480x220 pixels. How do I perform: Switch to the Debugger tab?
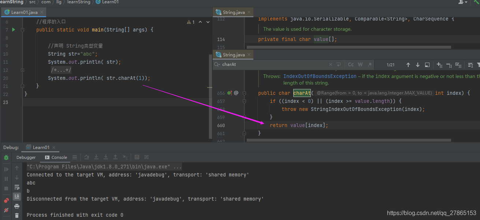(x=26, y=157)
